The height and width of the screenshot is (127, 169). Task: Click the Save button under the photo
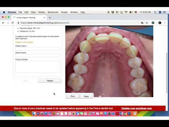click(x=86, y=96)
